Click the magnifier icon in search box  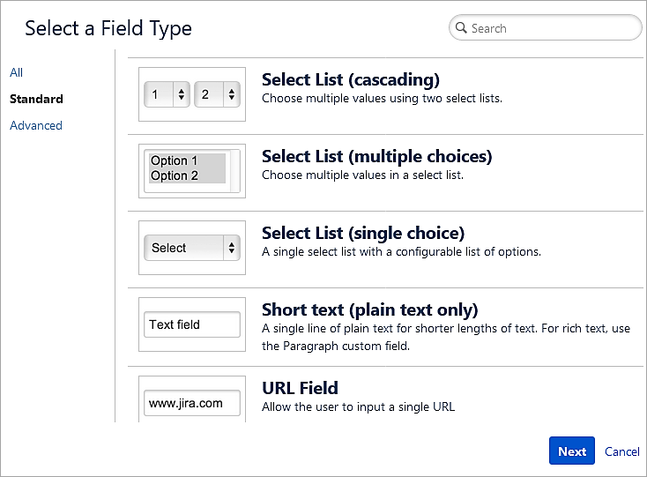pyautogui.click(x=461, y=28)
